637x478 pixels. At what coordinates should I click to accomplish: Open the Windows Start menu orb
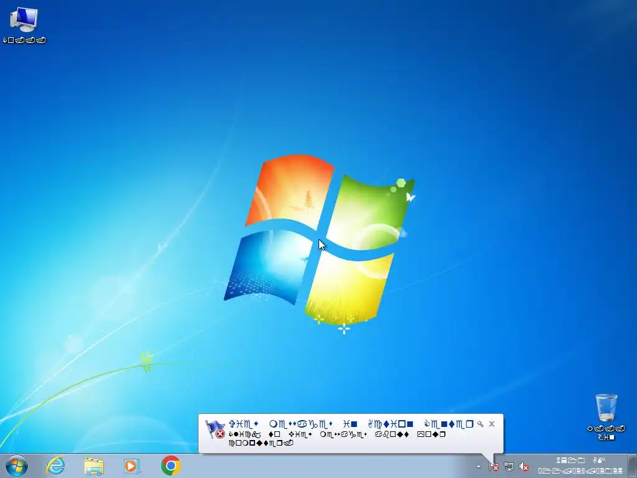[x=17, y=466]
